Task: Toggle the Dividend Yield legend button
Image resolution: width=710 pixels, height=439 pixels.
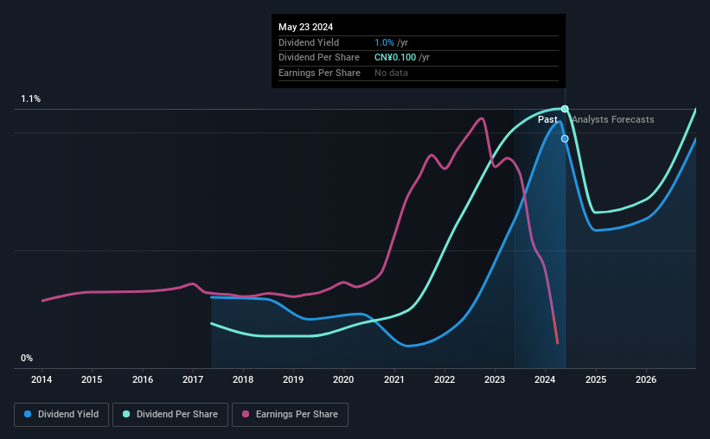Action: pos(61,415)
